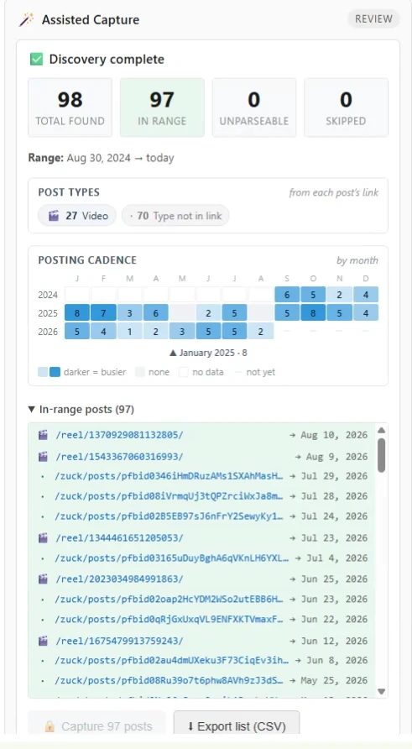Viewport: 412px width, 749px height.
Task: Select the January 2025 cell showing 8
Action: 77,313
